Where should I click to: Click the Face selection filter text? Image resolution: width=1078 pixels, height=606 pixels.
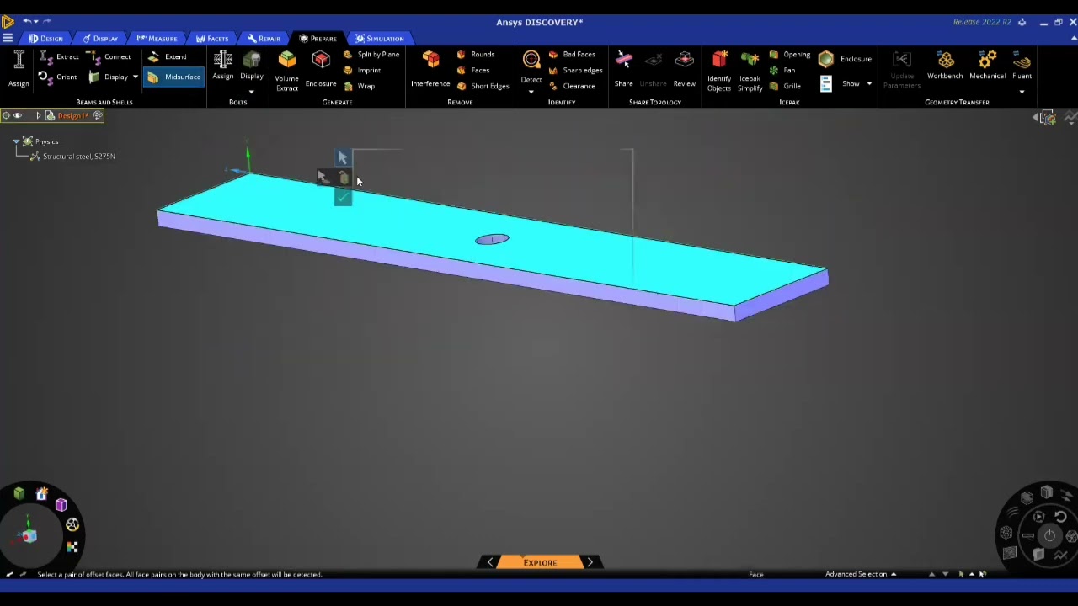point(756,575)
